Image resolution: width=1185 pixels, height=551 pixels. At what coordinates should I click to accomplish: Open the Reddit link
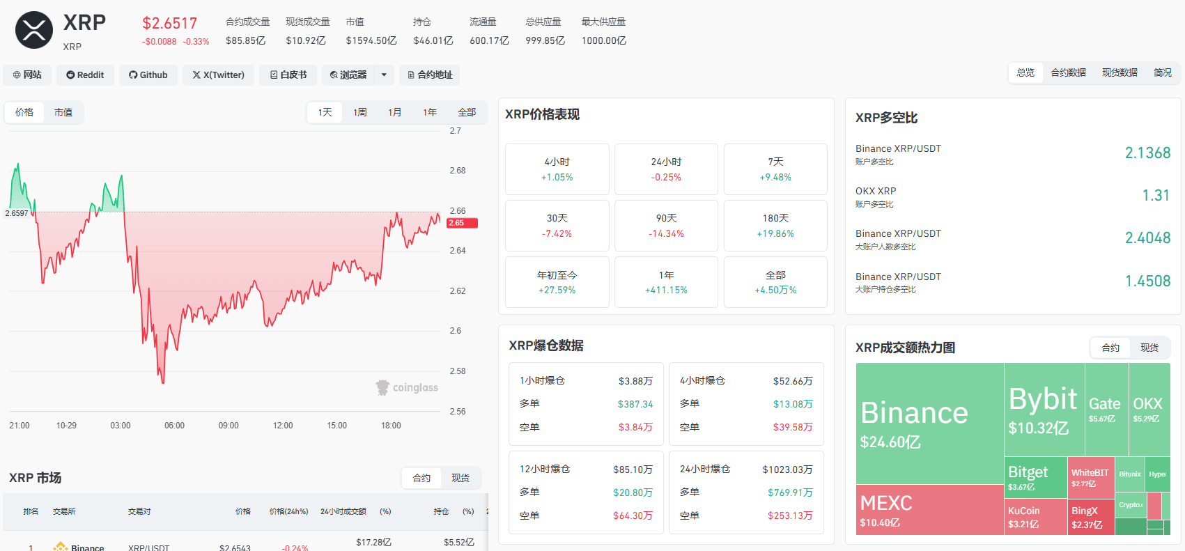[85, 75]
